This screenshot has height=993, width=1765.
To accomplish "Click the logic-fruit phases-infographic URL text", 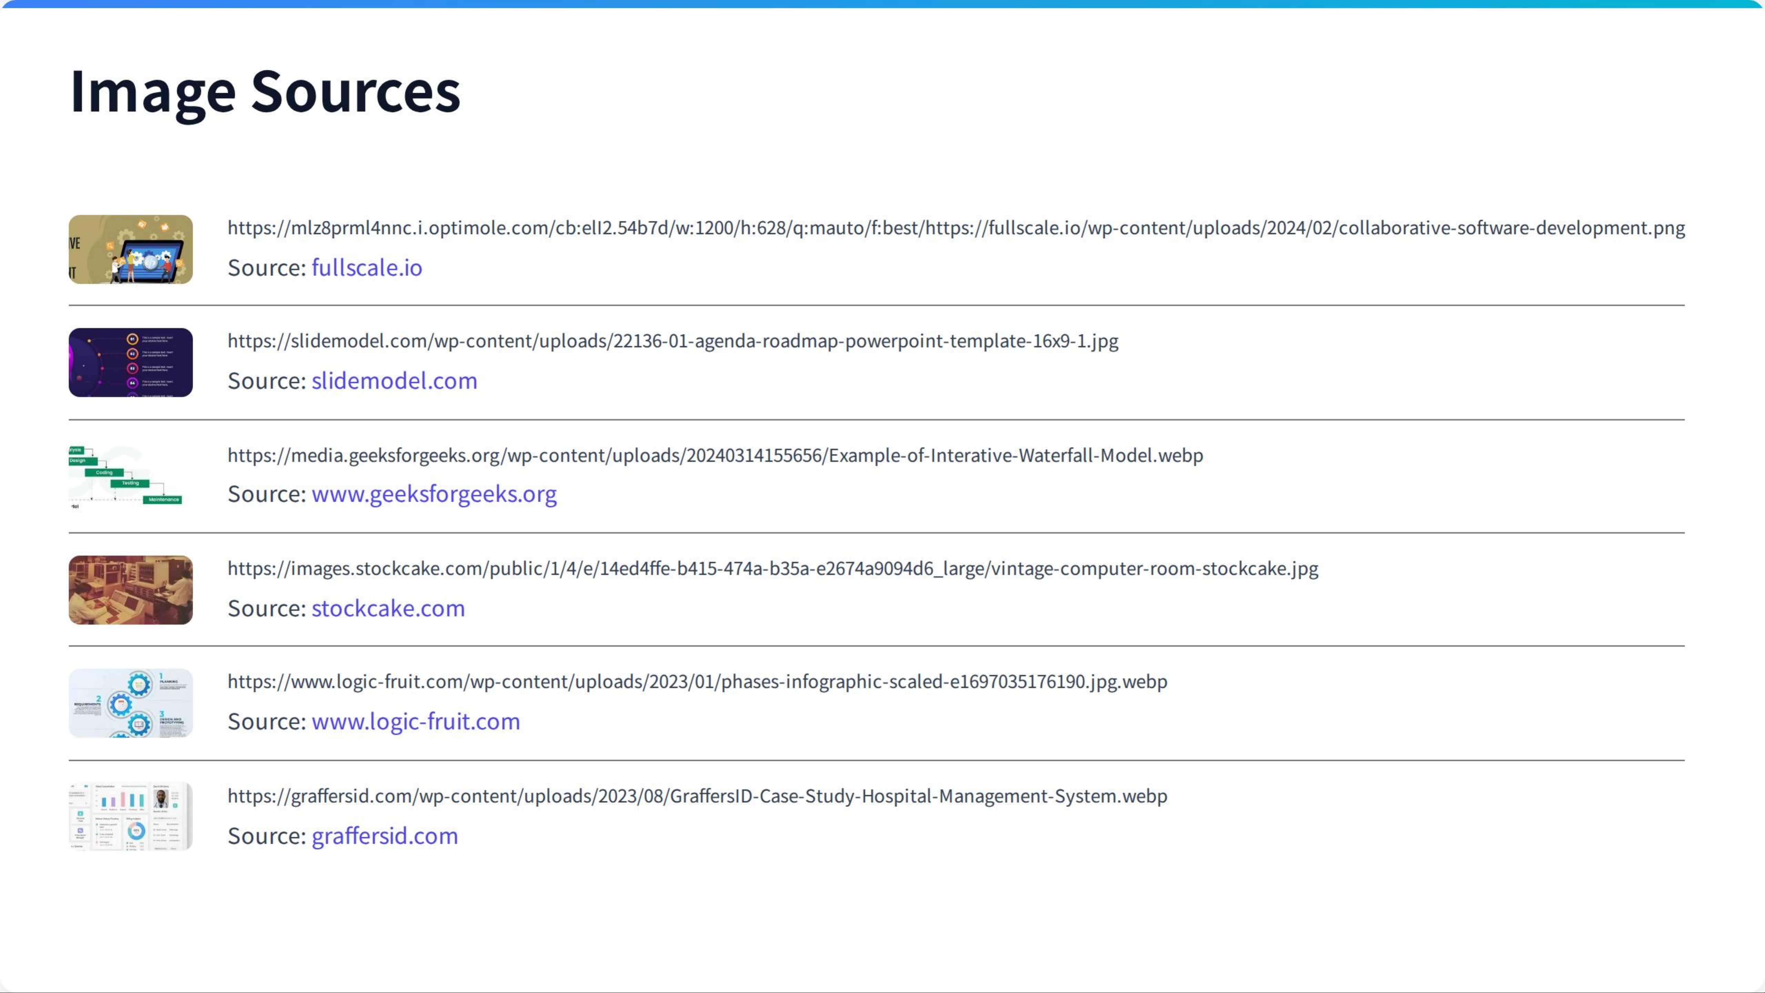I will point(697,681).
